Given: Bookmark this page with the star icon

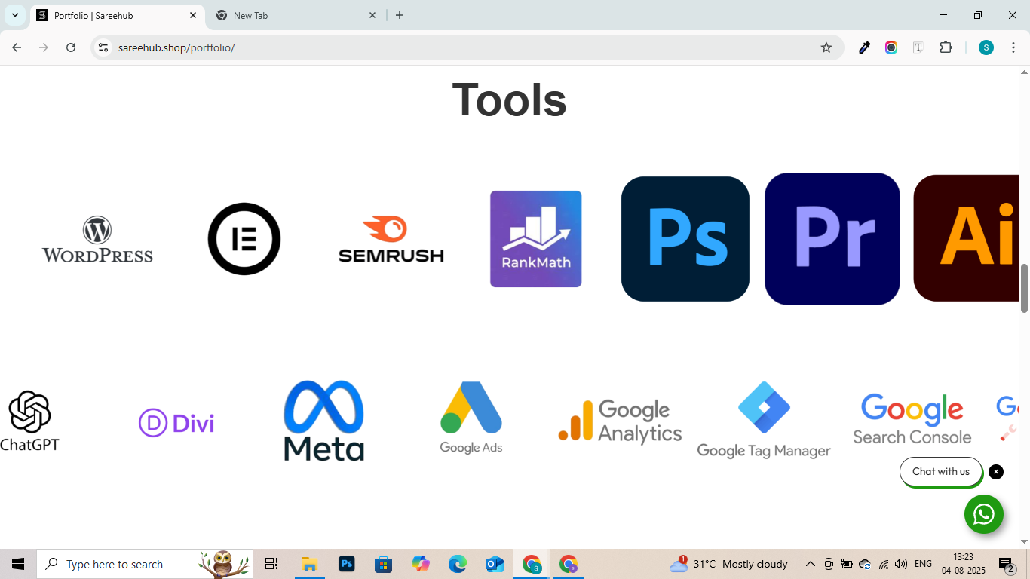Looking at the screenshot, I should 826,47.
